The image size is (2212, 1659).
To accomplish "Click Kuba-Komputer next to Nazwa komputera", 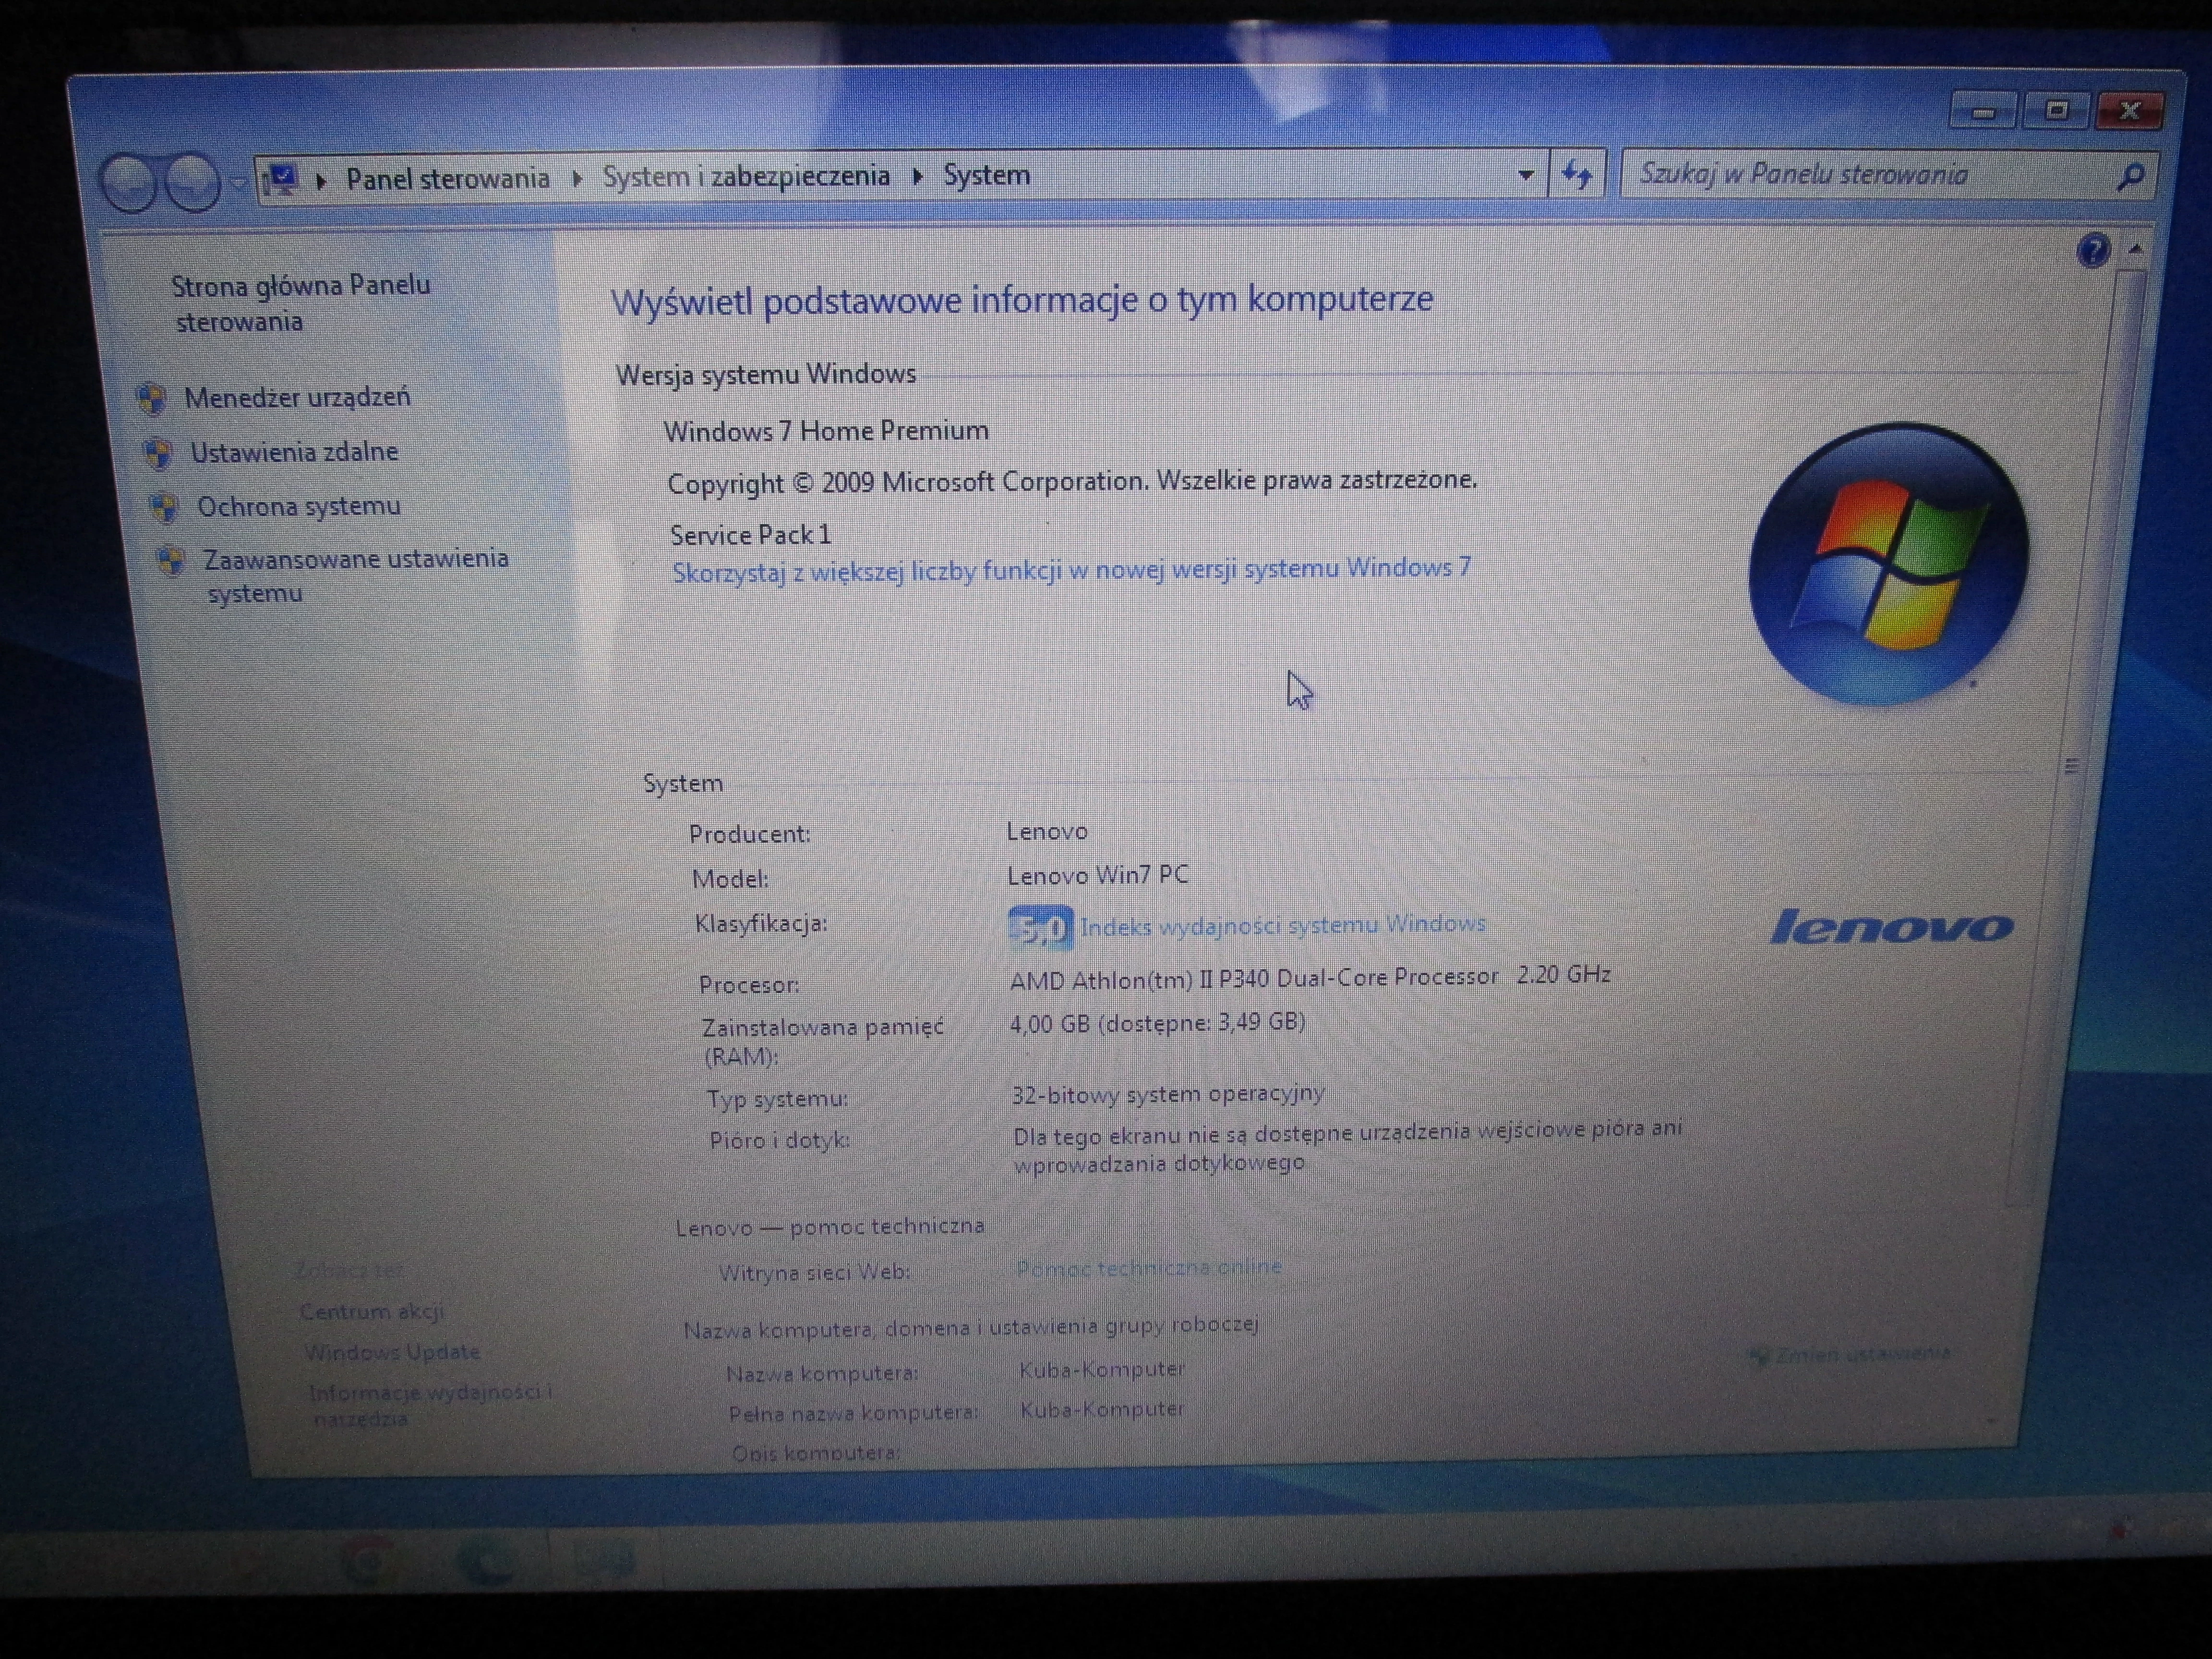I will point(1101,1369).
